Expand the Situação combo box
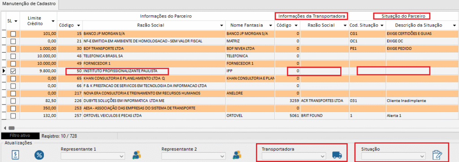Screen dimensions: 459x162 (422, 156)
